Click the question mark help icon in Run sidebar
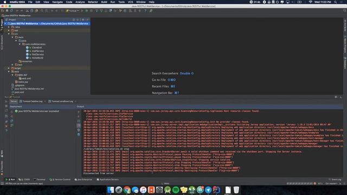This screenshot has height=195, width=347. 6,131
